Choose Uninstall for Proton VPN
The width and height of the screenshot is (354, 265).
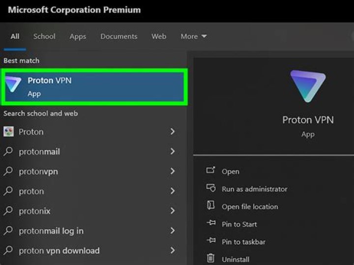point(236,260)
